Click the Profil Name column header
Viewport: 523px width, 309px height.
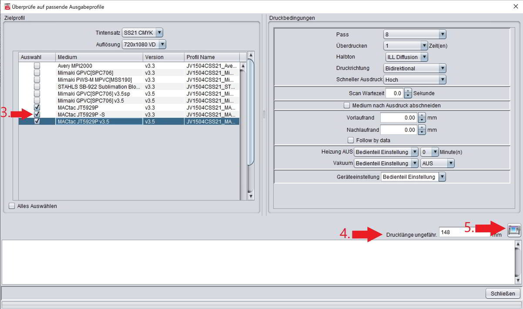click(x=211, y=57)
